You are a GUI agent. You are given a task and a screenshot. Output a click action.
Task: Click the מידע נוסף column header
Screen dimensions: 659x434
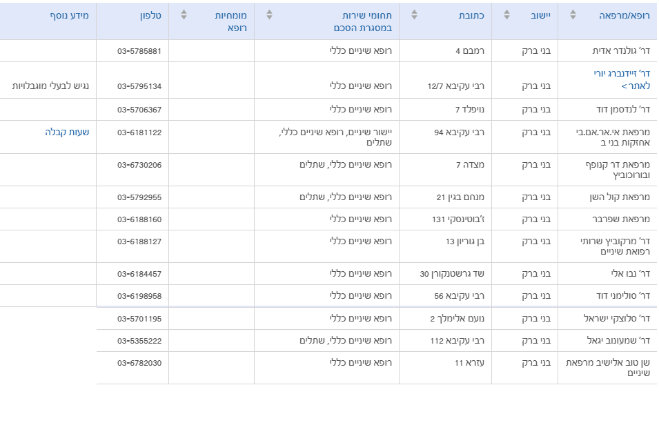69,14
